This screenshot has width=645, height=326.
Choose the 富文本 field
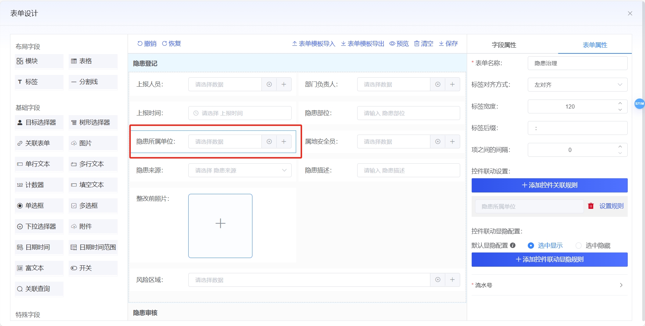point(39,268)
